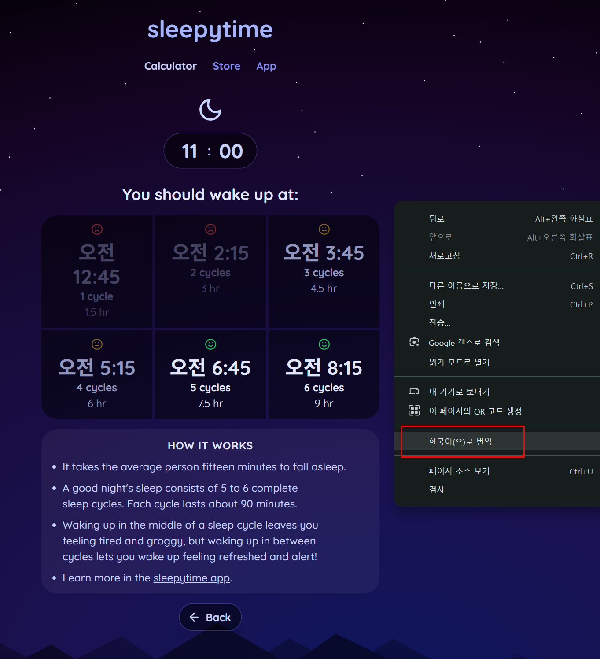Click the HOW IT WORKS heading
The image size is (600, 659).
210,446
